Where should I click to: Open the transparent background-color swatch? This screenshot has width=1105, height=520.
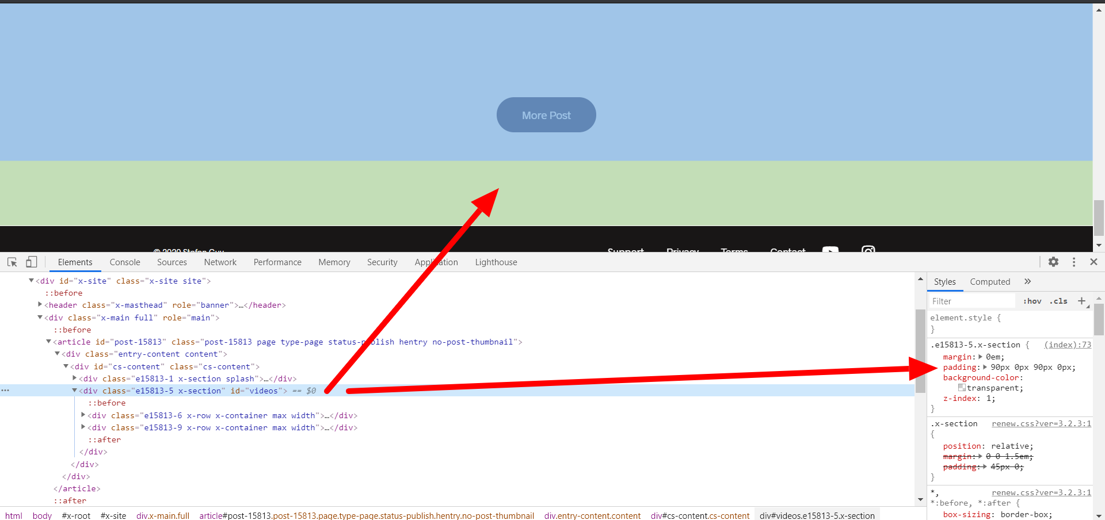(962, 388)
